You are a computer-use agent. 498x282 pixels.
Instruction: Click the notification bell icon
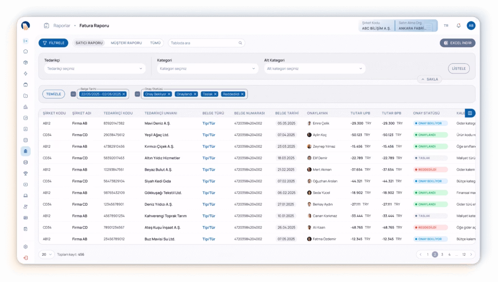click(x=458, y=26)
